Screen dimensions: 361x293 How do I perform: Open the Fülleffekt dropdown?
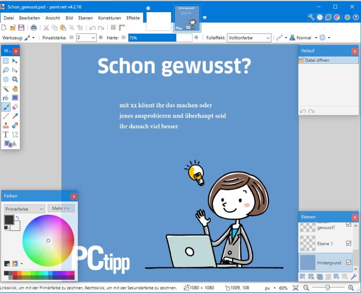pos(267,38)
